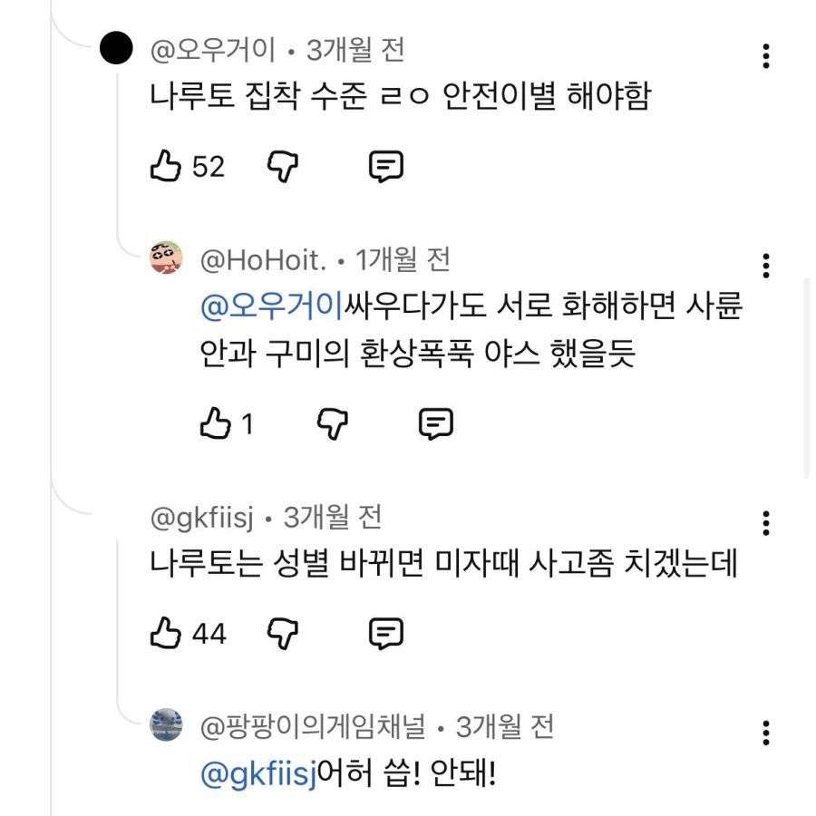This screenshot has height=816, width=816.
Task: Dislike @HoHoit.'s reply
Action: click(332, 423)
